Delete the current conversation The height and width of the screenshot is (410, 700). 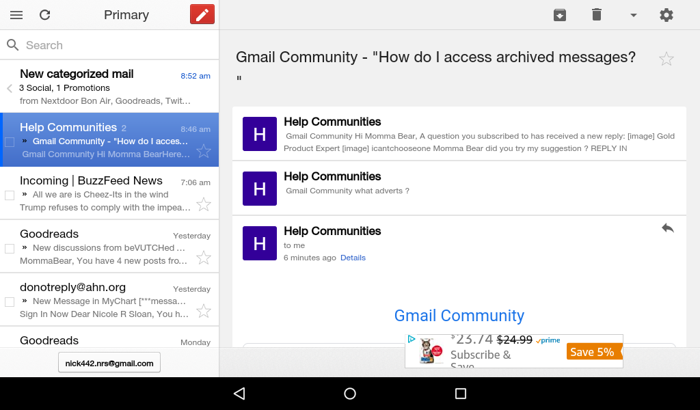click(597, 14)
